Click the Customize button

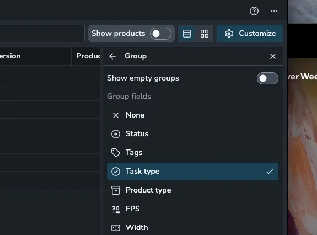tap(250, 34)
